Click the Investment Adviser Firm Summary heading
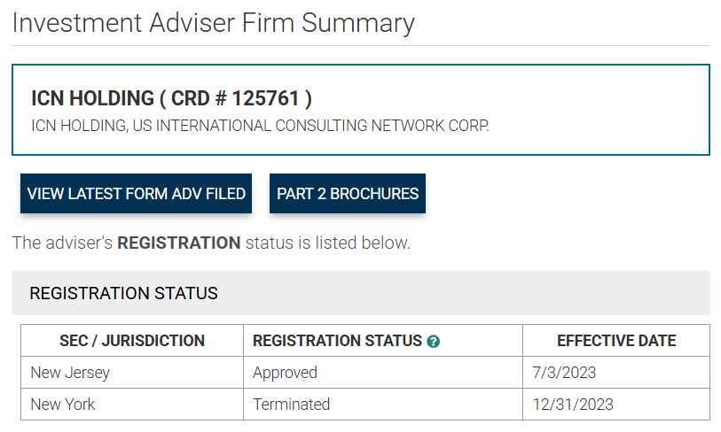The width and height of the screenshot is (721, 432). coord(214,23)
